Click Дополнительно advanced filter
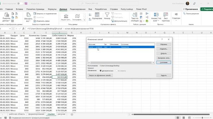This screenshot has width=213, height=119. [x=119, y=21]
